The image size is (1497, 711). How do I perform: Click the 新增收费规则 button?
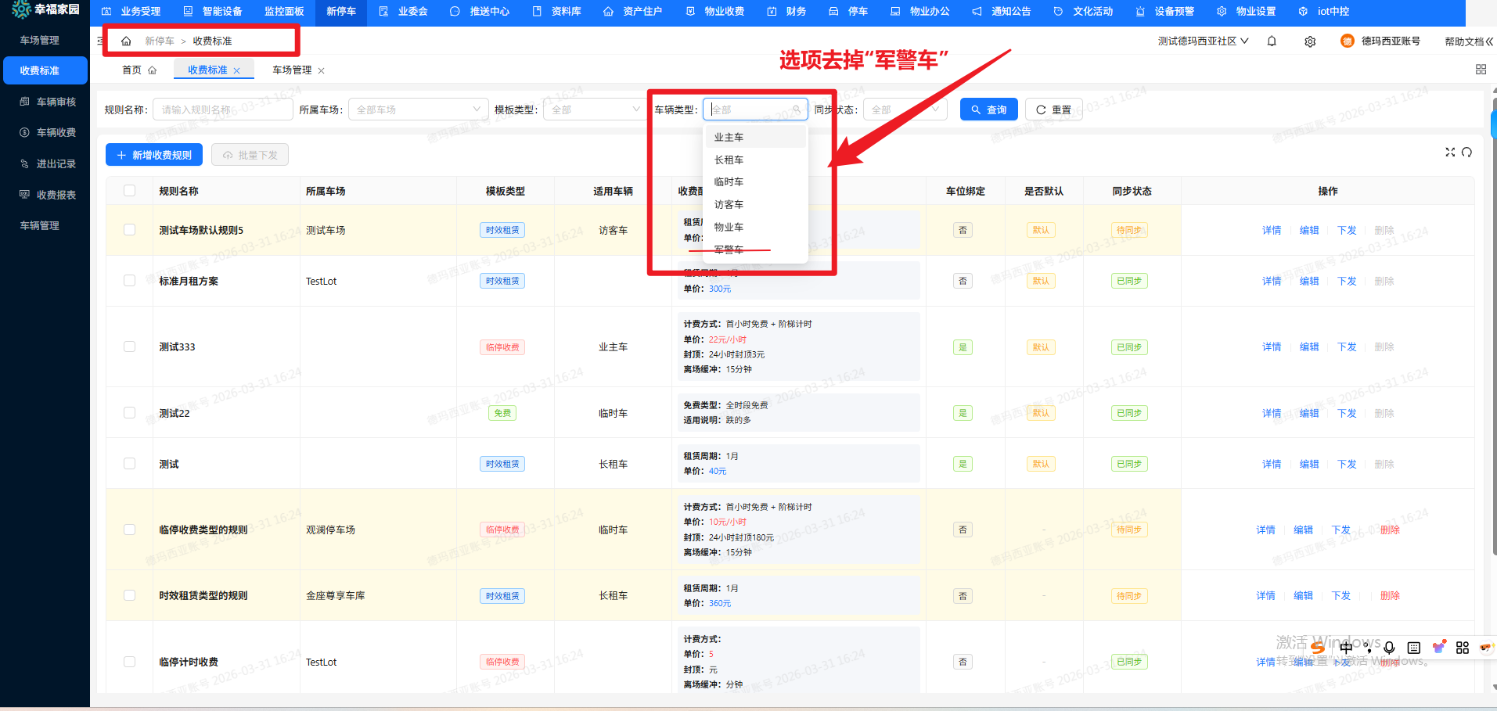click(x=154, y=155)
